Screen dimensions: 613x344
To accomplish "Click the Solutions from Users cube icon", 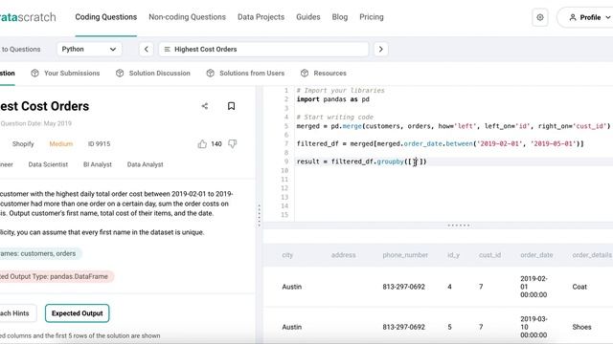I will tap(211, 73).
